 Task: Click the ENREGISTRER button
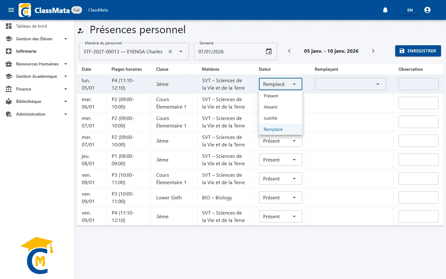tap(418, 51)
